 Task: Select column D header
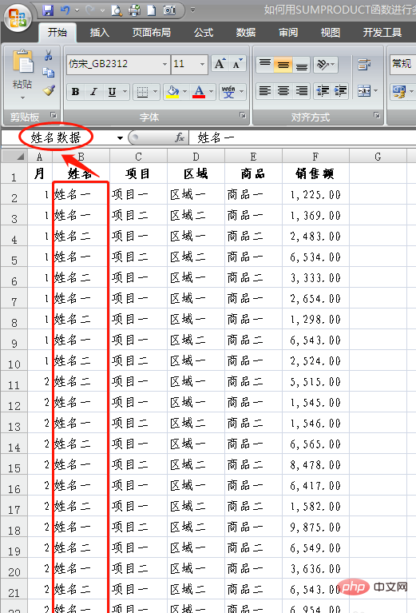coord(196,157)
